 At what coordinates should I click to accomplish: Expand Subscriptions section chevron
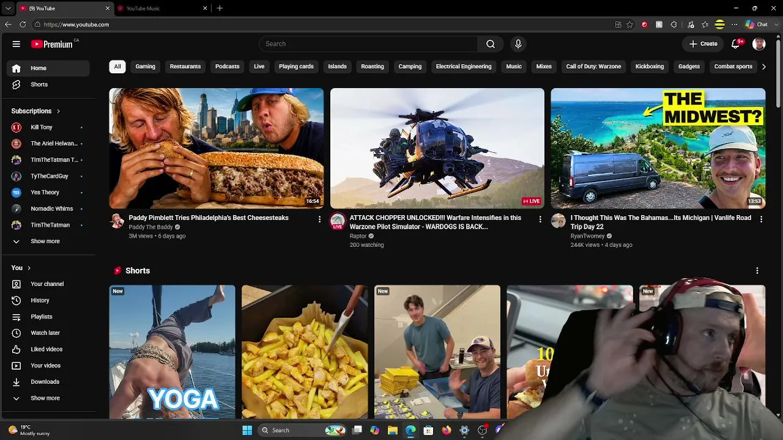point(58,111)
